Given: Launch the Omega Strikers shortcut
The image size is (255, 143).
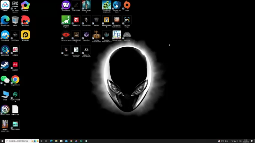Looking at the screenshot, I should click(15, 125).
